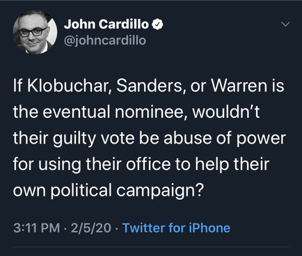Image resolution: width=302 pixels, height=256 pixels.
Task: Click the blue verified checkmark badge
Action: 157,24
